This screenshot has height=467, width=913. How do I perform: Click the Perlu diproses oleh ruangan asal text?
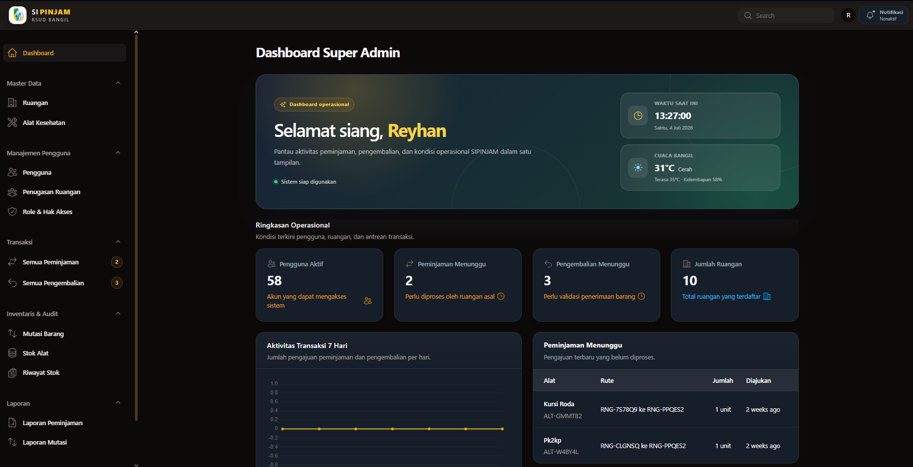tap(450, 296)
